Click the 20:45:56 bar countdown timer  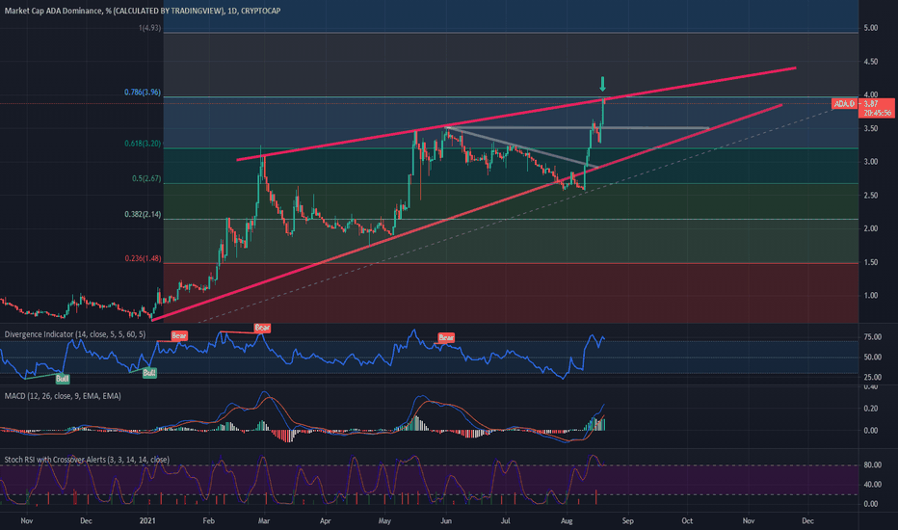[878, 113]
